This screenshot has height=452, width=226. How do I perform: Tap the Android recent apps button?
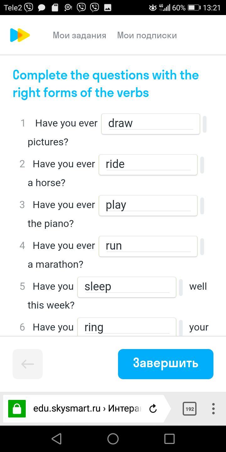coord(169,439)
